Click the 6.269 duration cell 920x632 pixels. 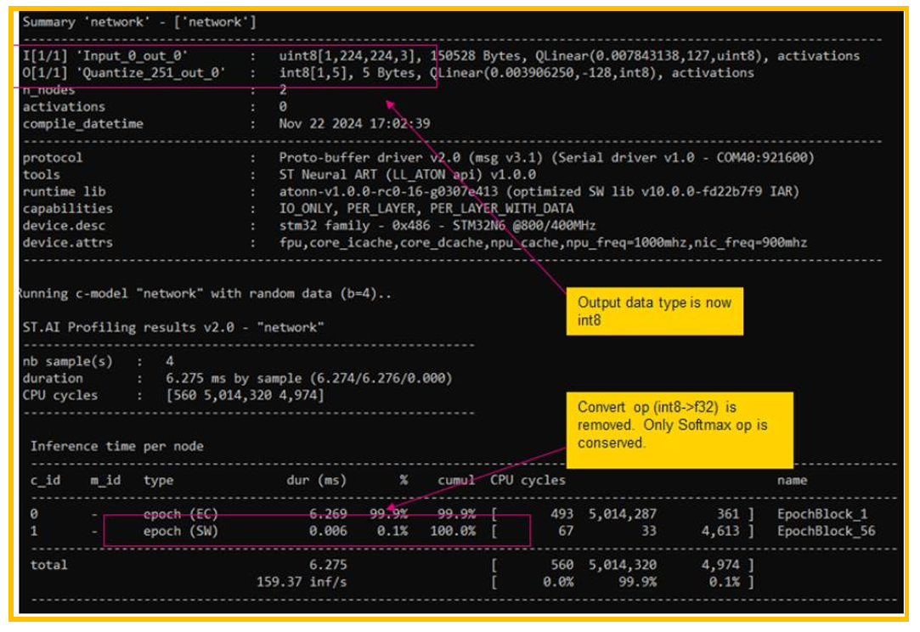(x=328, y=515)
